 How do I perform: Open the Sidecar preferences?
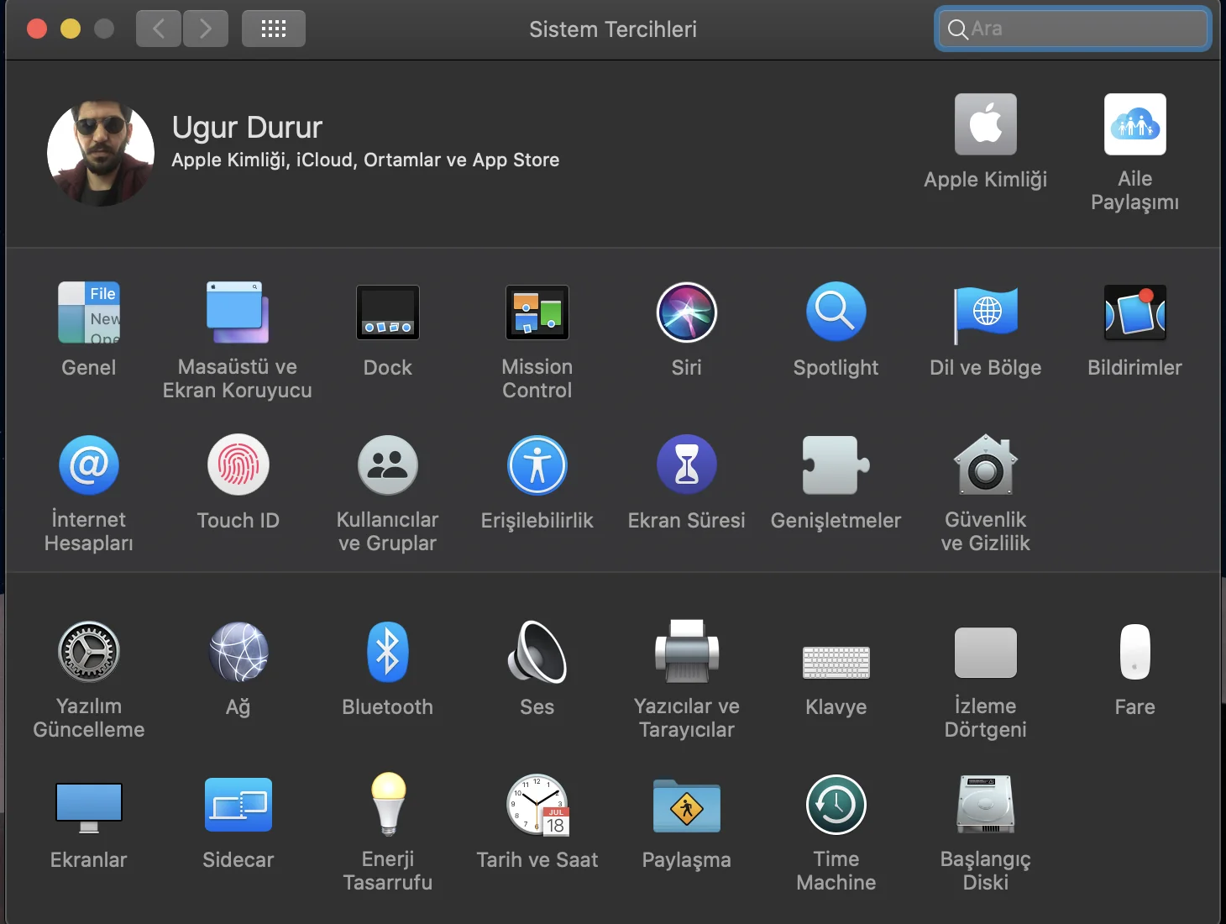click(238, 806)
